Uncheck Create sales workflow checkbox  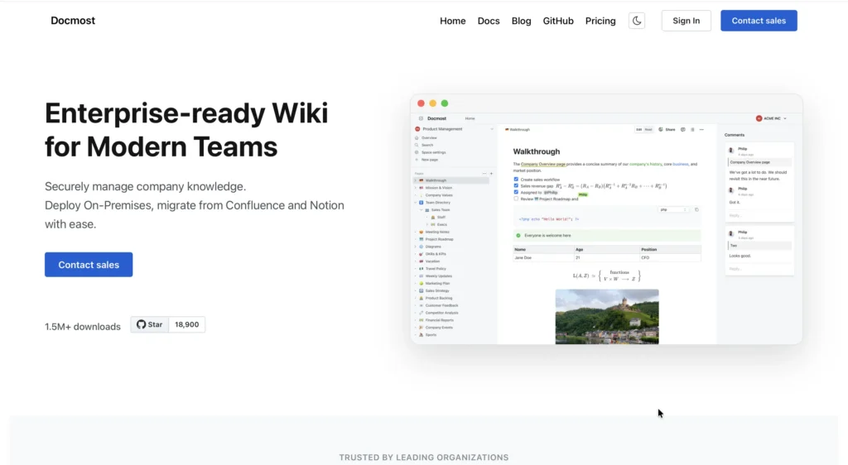tap(516, 180)
